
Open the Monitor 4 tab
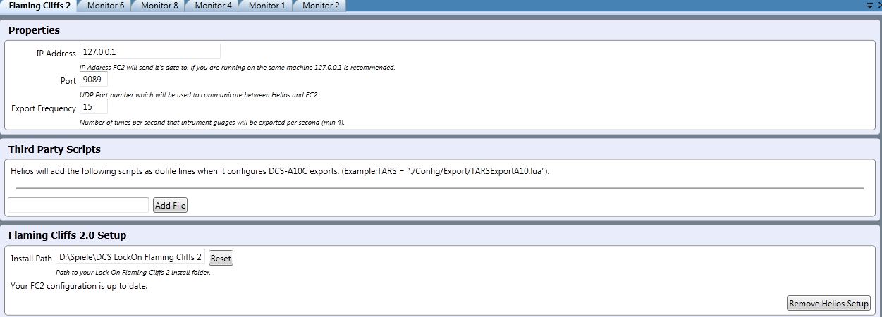coord(213,6)
